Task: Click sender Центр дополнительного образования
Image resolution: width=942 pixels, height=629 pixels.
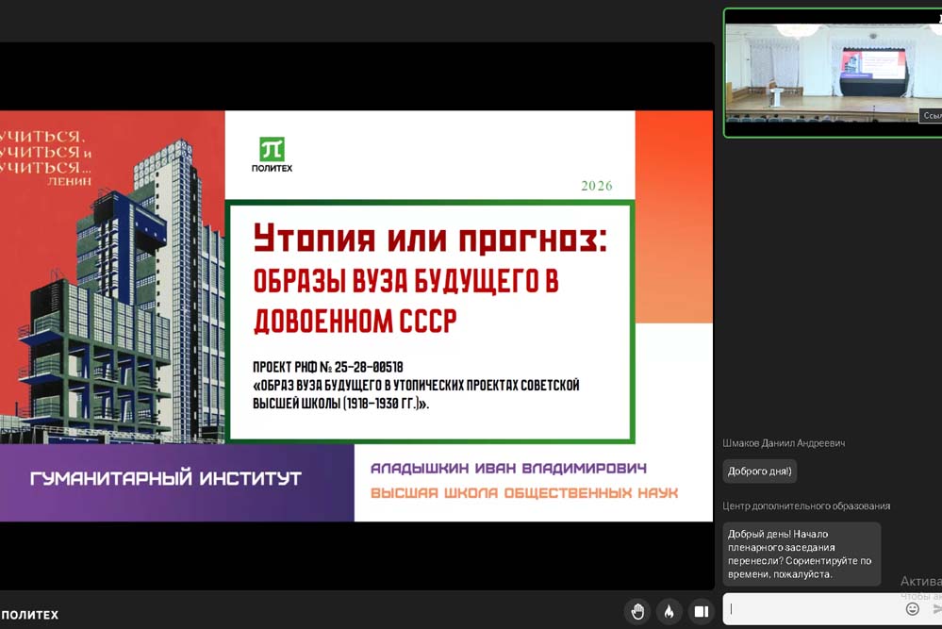Action: tap(806, 506)
